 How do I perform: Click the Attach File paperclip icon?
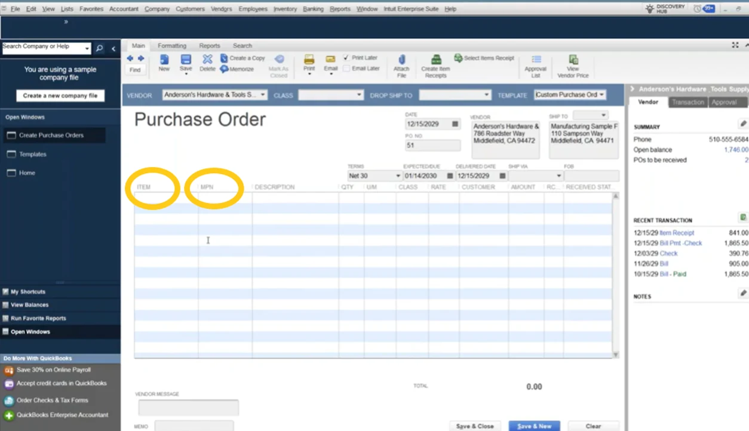click(401, 60)
